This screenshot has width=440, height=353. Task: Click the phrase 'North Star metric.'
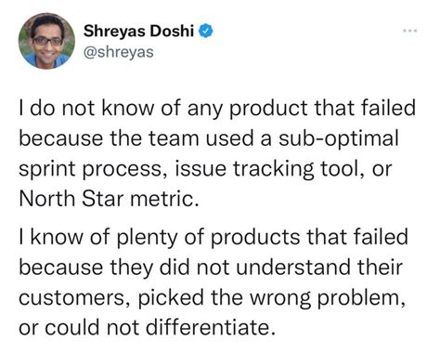109,199
